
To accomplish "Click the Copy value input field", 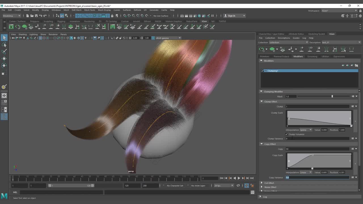I will 317,149.
